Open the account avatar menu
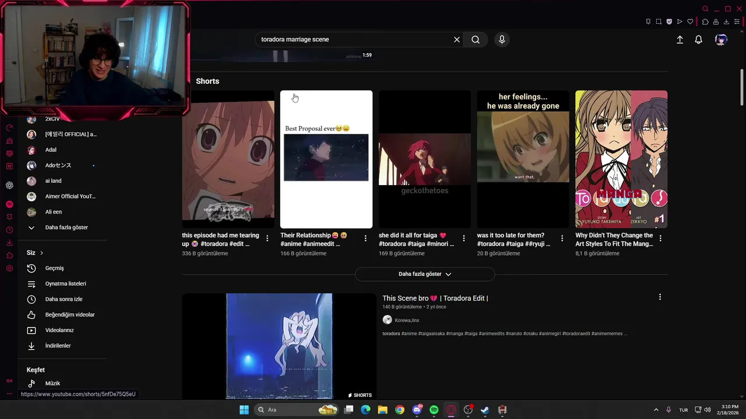 [721, 40]
